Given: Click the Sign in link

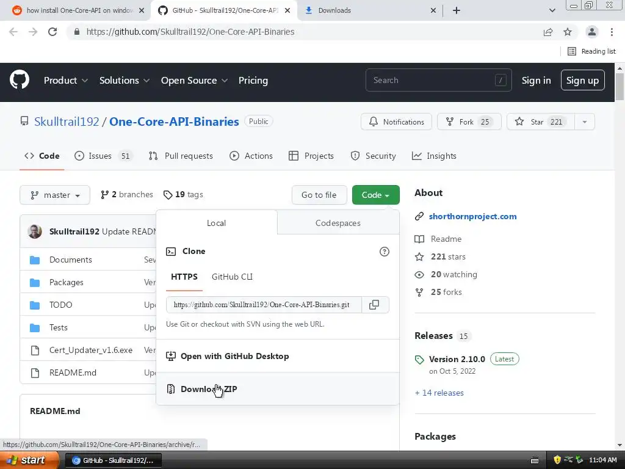Looking at the screenshot, I should [536, 80].
